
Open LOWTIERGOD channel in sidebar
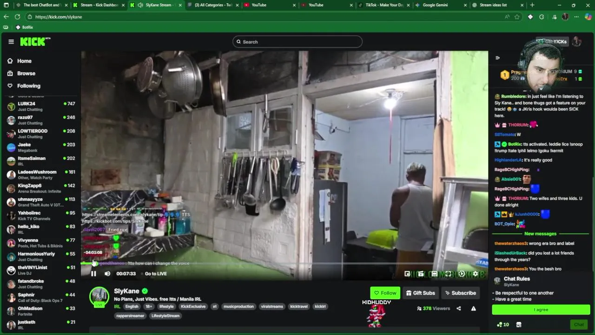40,134
